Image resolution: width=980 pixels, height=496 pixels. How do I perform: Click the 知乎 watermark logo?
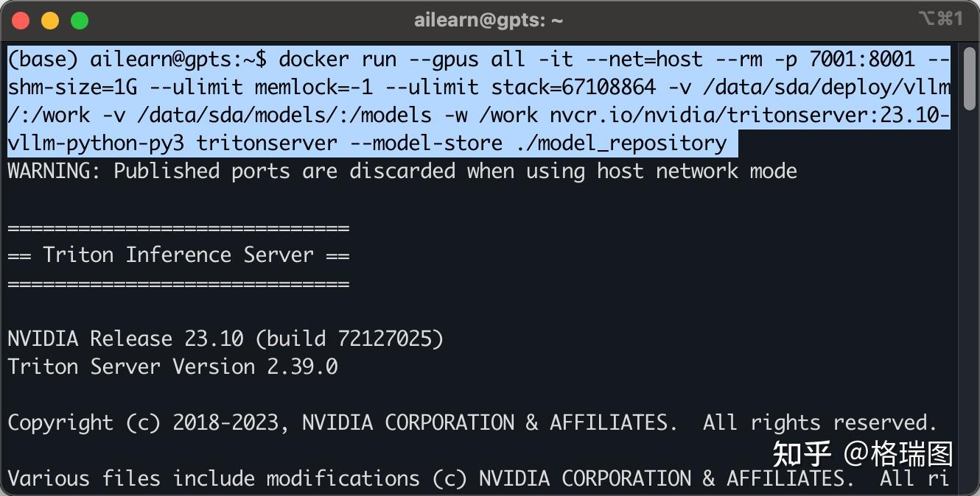[x=802, y=455]
